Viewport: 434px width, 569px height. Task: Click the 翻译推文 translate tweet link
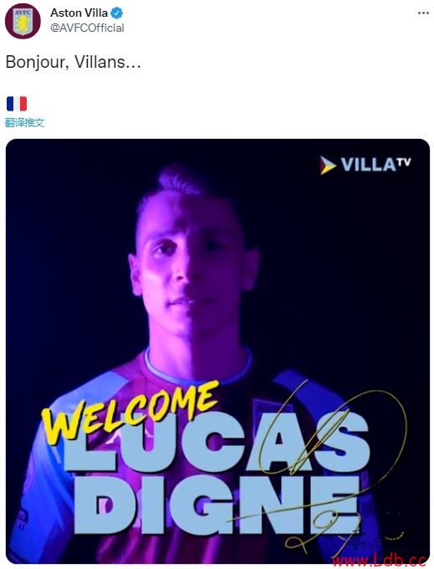[24, 123]
